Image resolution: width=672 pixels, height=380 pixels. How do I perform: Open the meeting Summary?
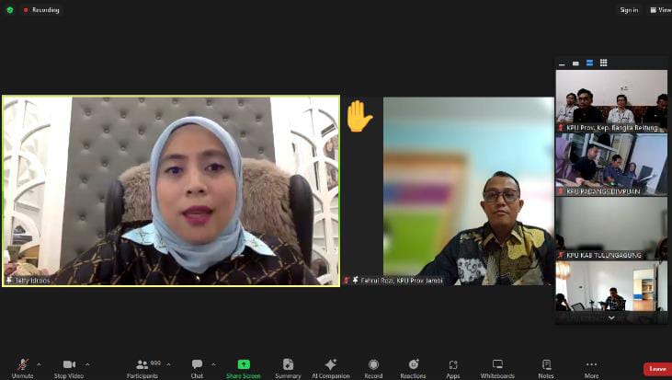pyautogui.click(x=288, y=366)
